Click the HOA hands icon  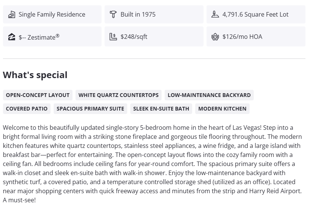(215, 37)
